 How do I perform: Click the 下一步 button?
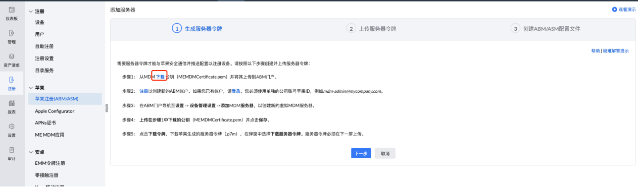[x=361, y=153]
